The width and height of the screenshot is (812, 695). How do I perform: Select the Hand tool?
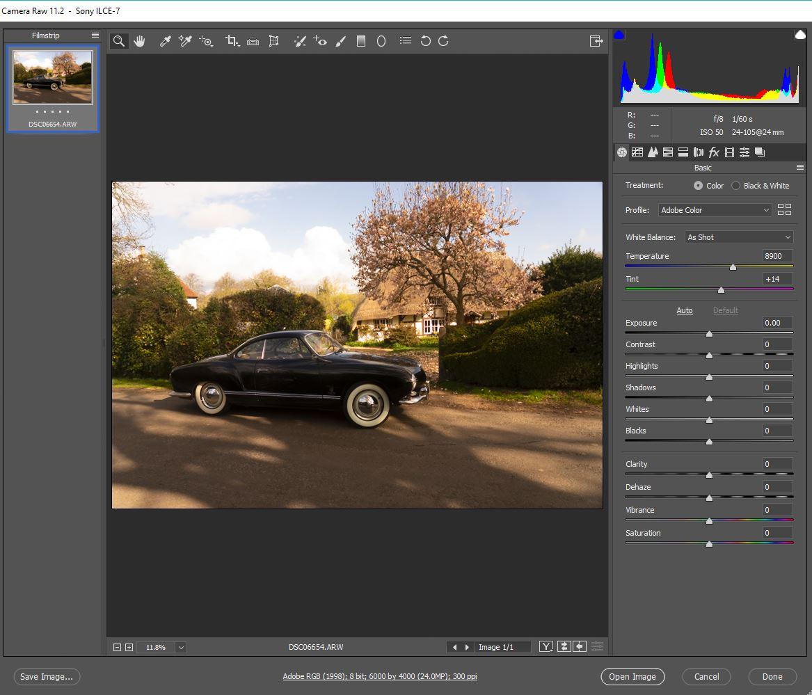139,42
